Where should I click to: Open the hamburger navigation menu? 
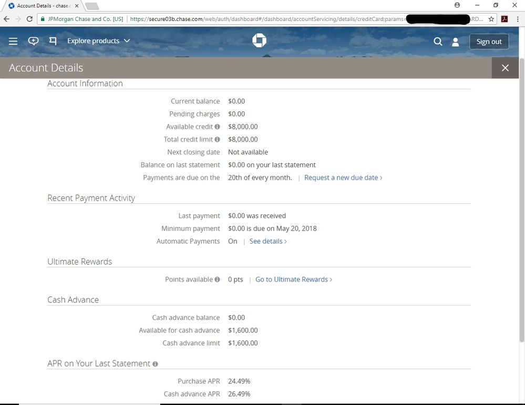coord(13,41)
